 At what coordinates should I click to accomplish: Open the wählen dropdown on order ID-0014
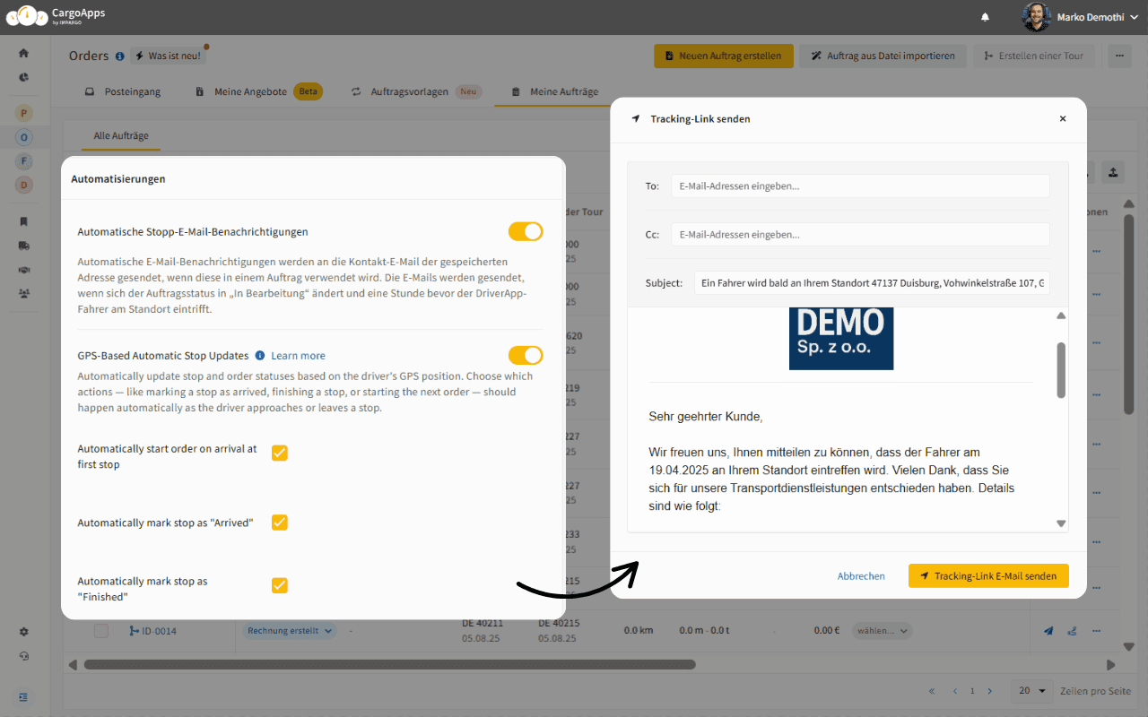click(x=882, y=630)
